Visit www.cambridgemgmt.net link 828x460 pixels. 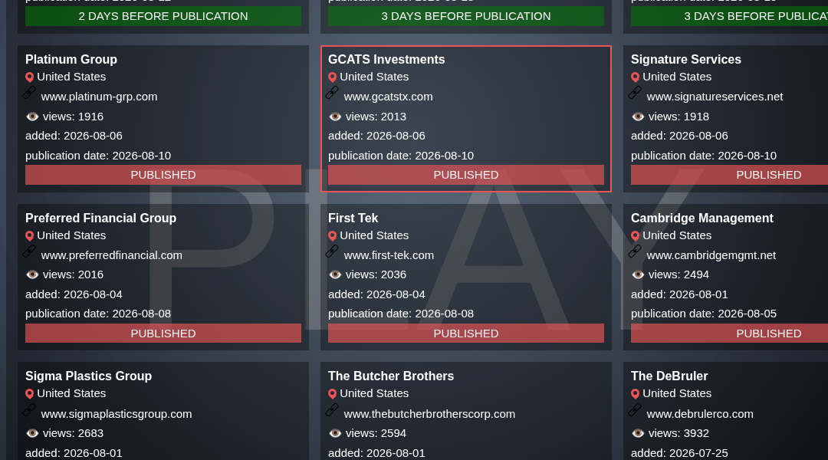click(x=711, y=255)
